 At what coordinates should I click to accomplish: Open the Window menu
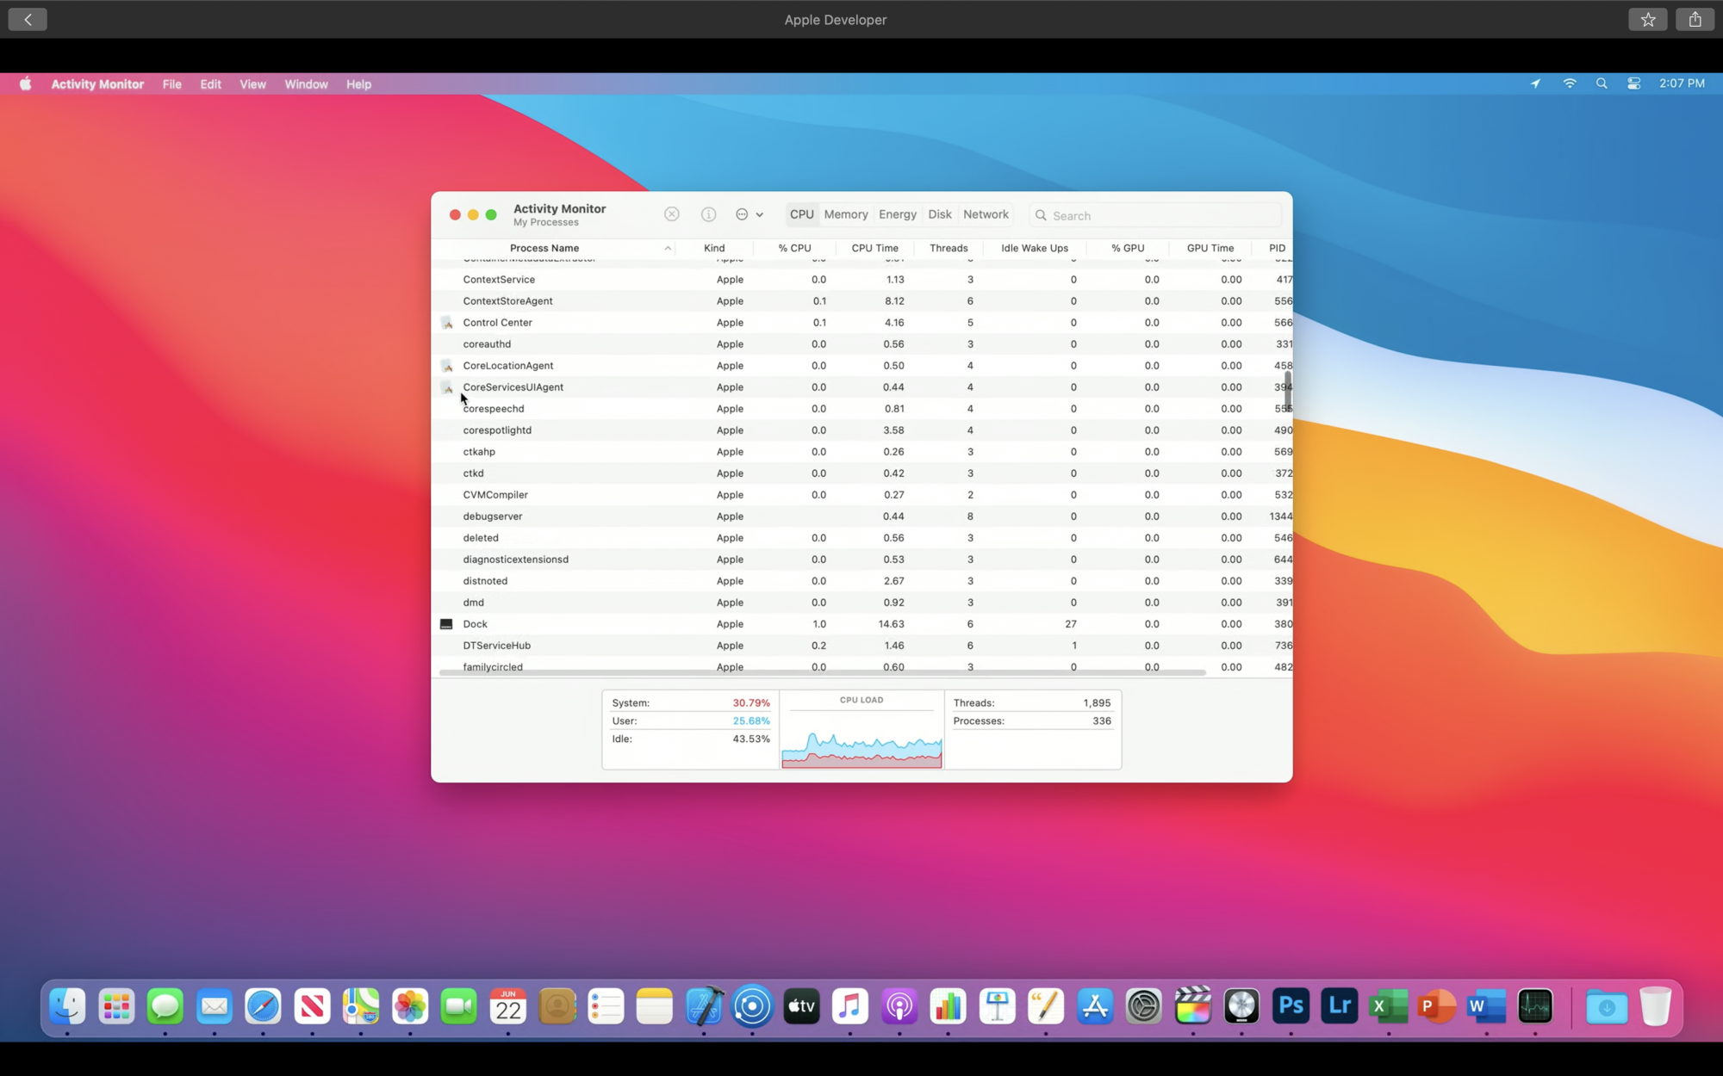point(307,84)
